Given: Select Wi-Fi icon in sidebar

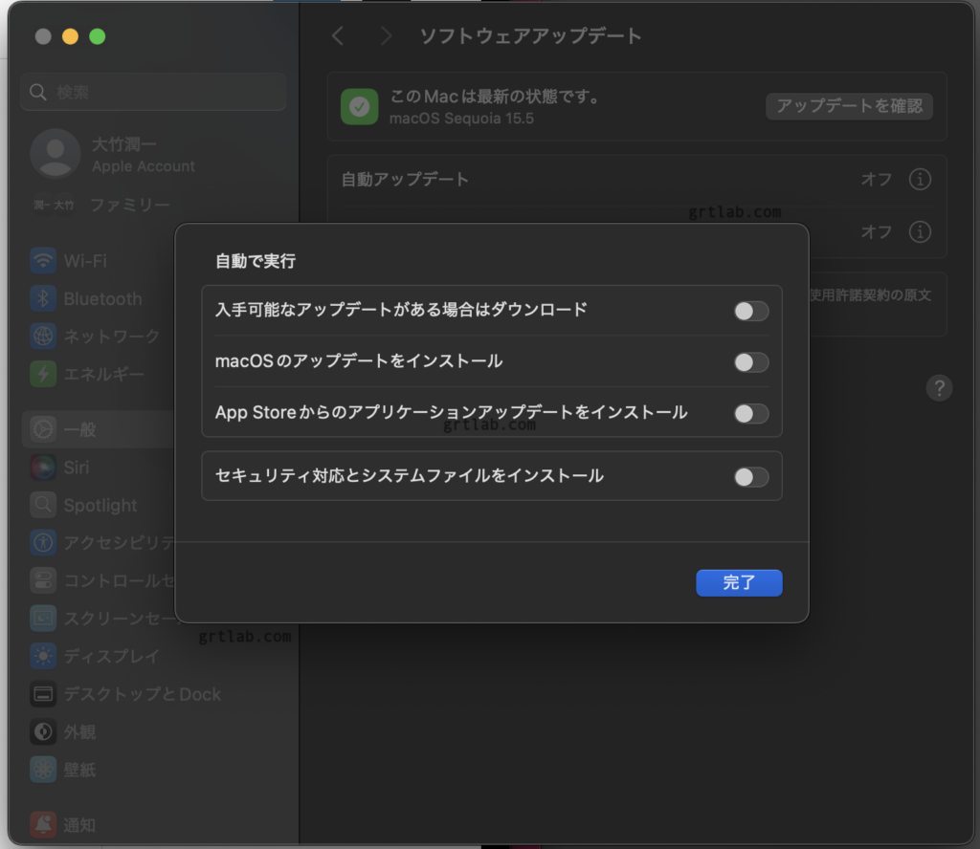Looking at the screenshot, I should (x=43, y=260).
